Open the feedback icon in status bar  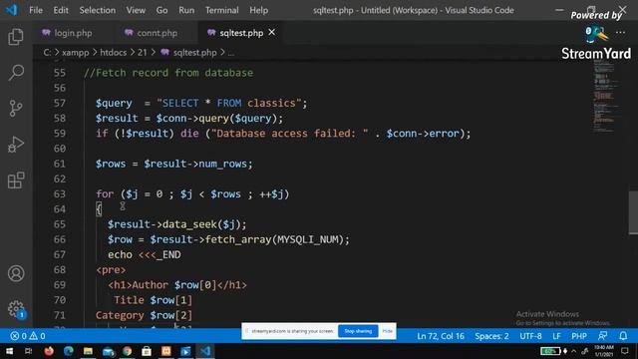(x=602, y=336)
